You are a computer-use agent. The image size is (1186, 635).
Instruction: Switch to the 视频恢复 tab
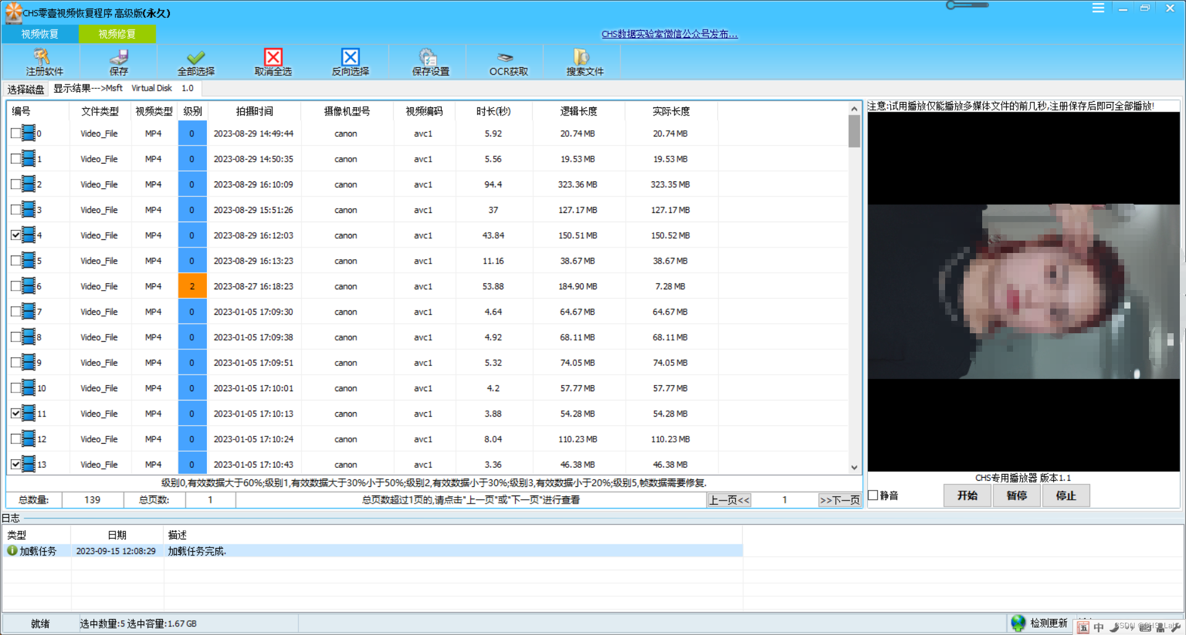click(40, 34)
